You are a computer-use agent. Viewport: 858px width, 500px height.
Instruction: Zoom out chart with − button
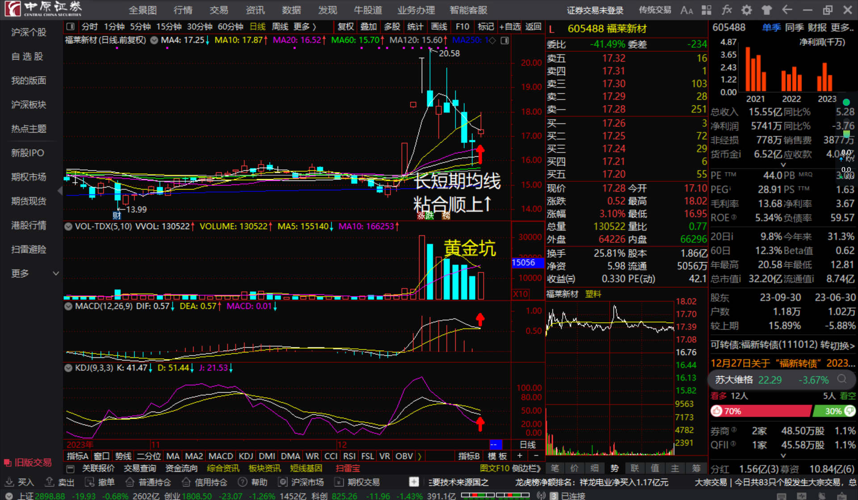point(536,456)
